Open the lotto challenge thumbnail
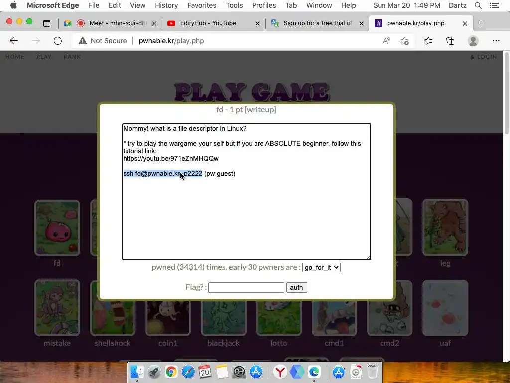 (x=279, y=318)
